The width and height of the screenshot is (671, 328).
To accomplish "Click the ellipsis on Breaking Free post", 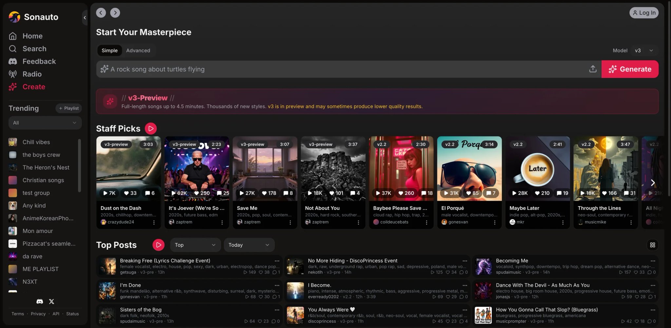I will tap(277, 261).
